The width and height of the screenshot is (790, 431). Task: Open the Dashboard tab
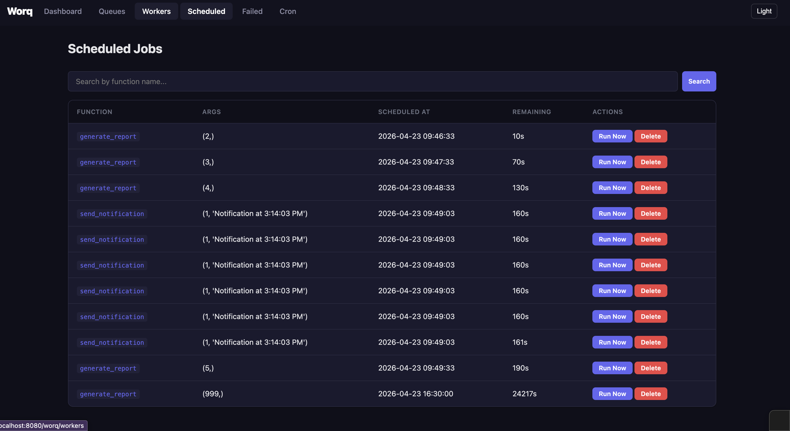click(63, 11)
